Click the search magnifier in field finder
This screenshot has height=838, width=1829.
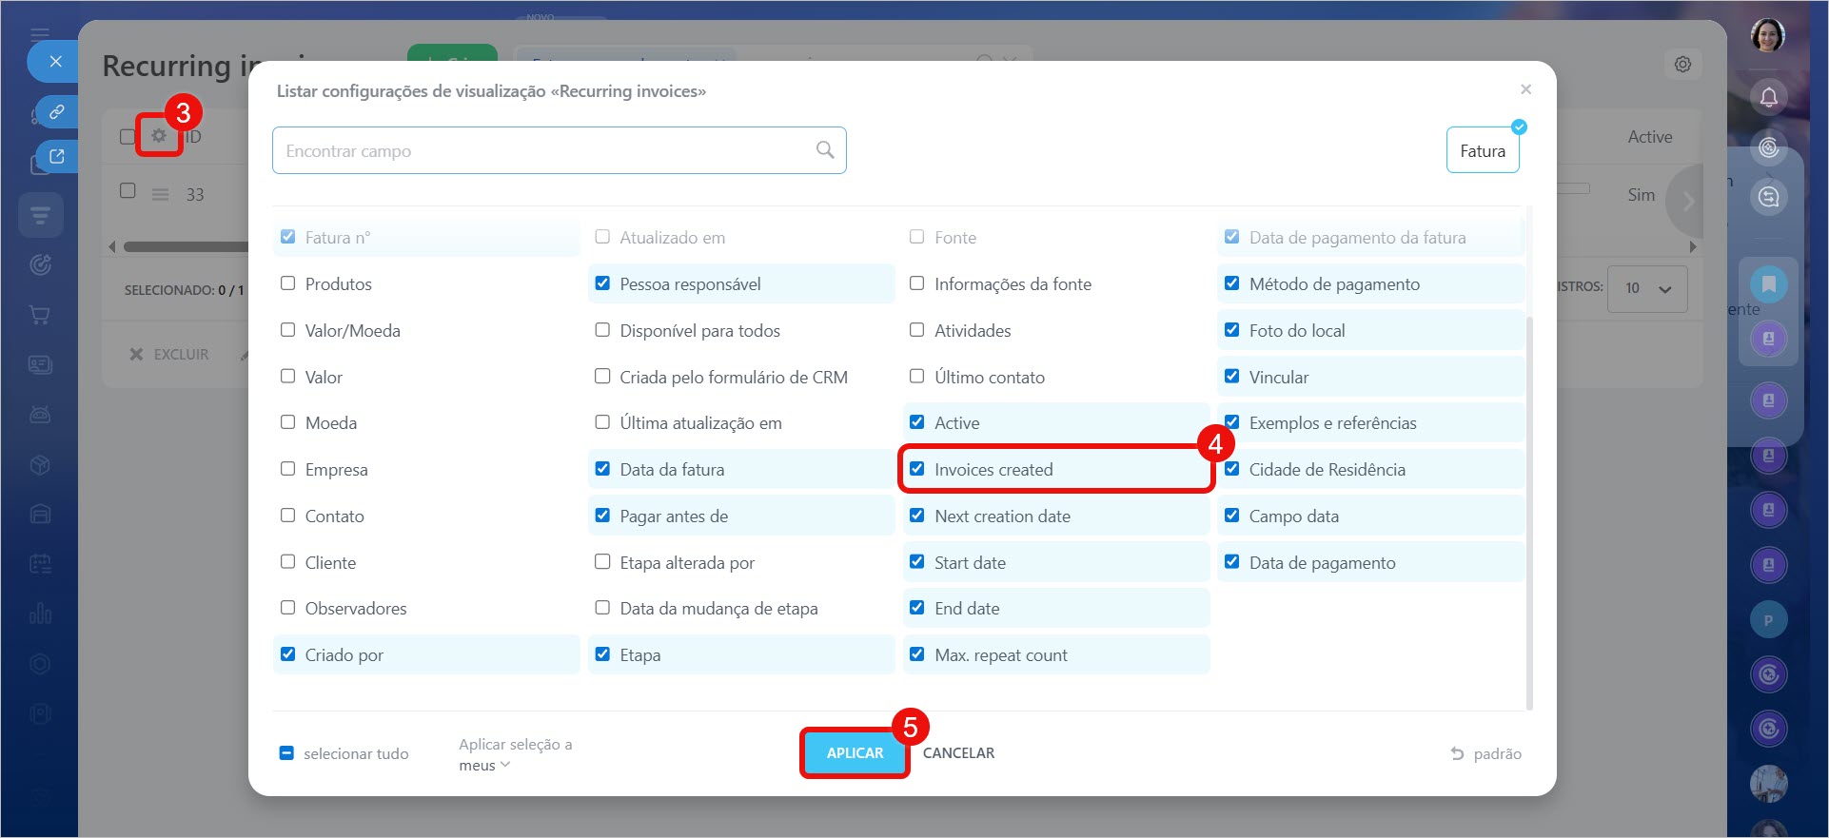824,150
